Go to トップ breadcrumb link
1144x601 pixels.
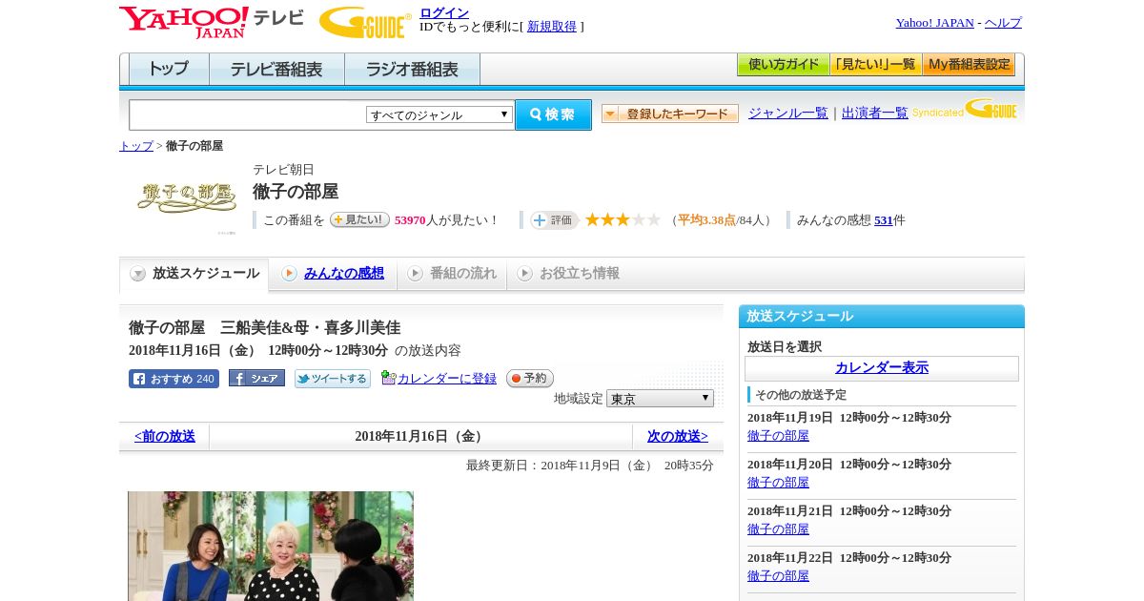136,146
